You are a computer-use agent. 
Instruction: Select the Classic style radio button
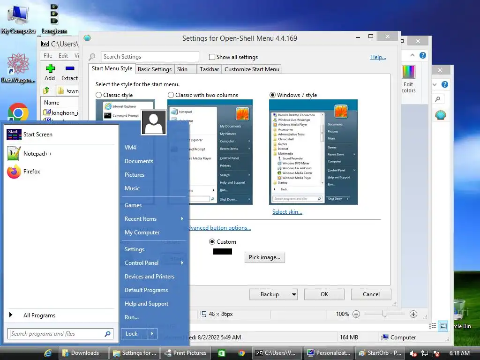tap(98, 95)
